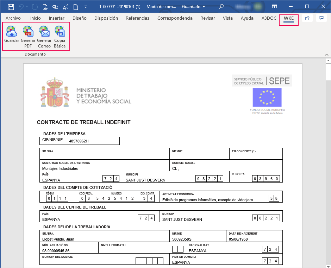Click the New blank document icon
This screenshot has width=331, height=268.
76,7
